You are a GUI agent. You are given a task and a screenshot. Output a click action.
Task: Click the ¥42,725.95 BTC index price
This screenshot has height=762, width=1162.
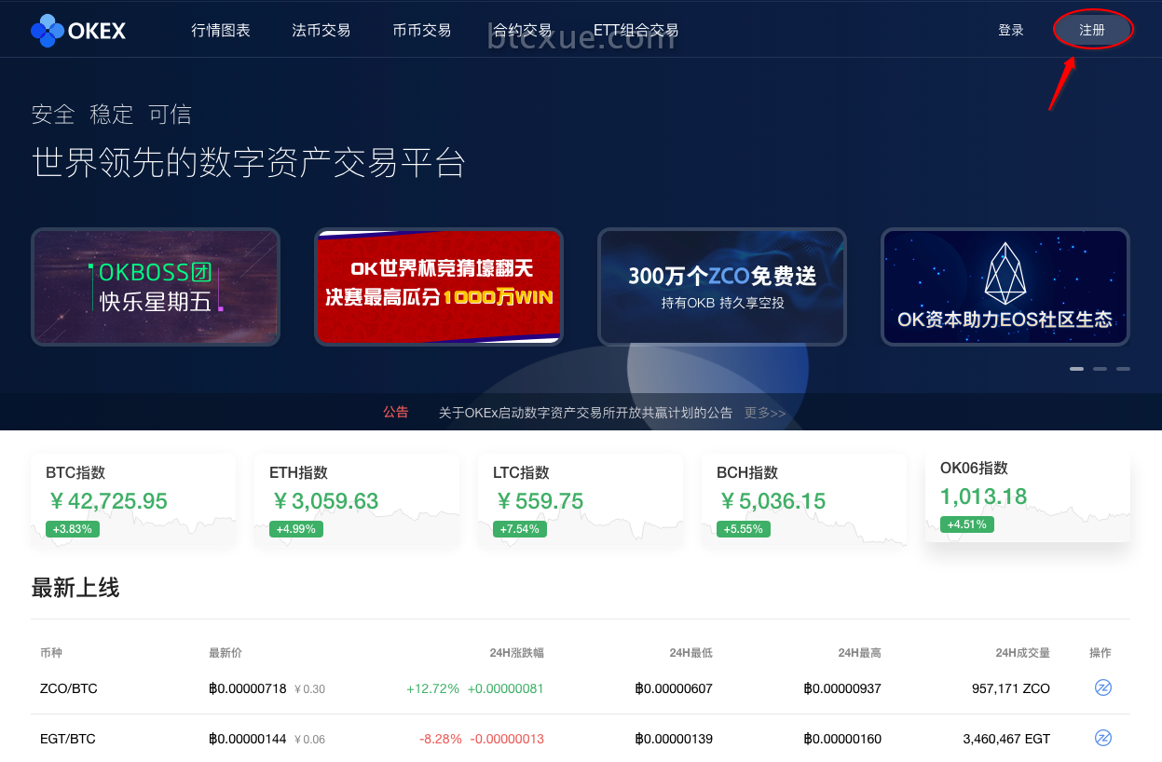coord(107,501)
